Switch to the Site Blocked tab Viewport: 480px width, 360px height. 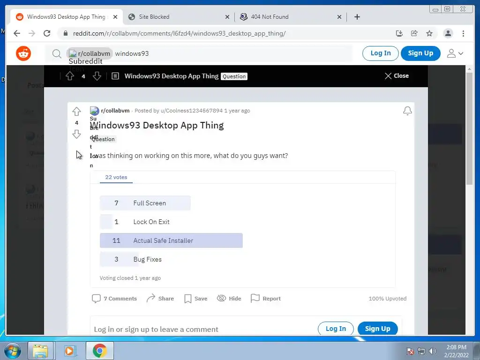179,17
